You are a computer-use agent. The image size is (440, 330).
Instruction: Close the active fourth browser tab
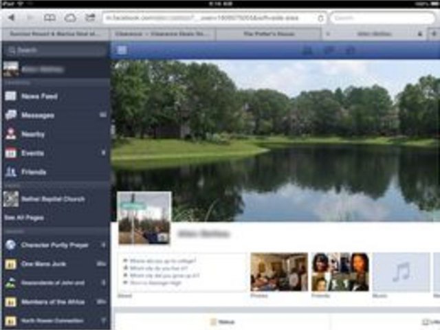tap(327, 34)
